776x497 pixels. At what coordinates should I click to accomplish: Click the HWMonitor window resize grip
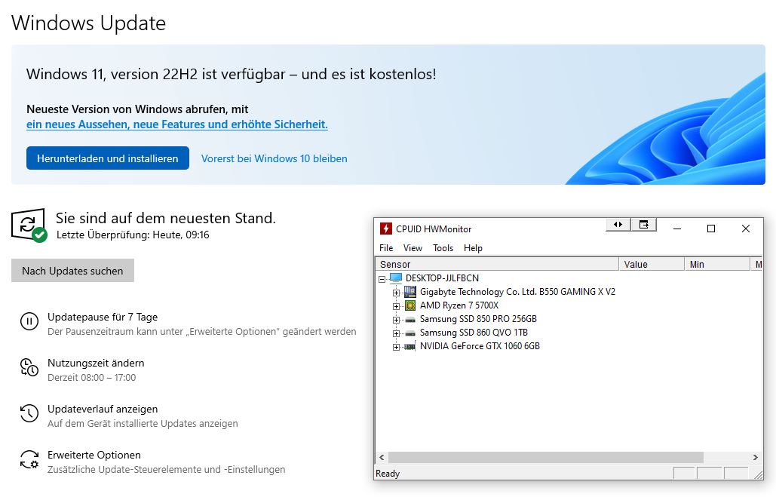point(758,474)
